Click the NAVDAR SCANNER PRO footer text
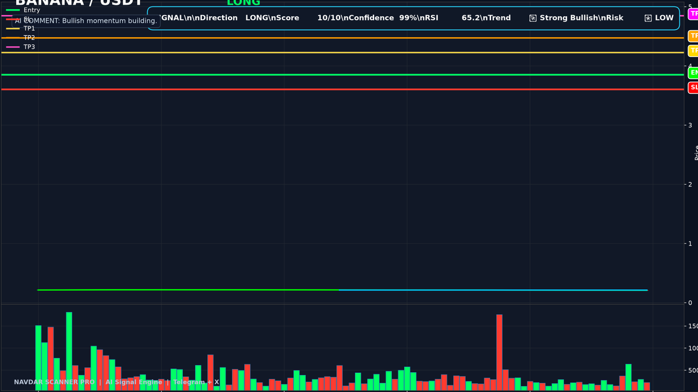 tap(54, 382)
